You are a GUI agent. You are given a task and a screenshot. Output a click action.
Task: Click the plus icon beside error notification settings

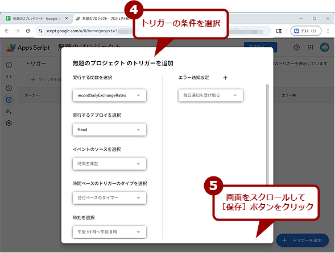click(x=225, y=78)
